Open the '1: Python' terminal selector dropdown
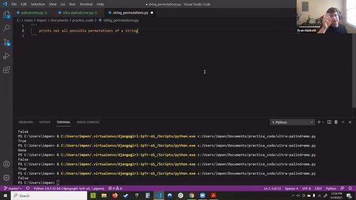This screenshot has height=200, width=356. [292, 122]
